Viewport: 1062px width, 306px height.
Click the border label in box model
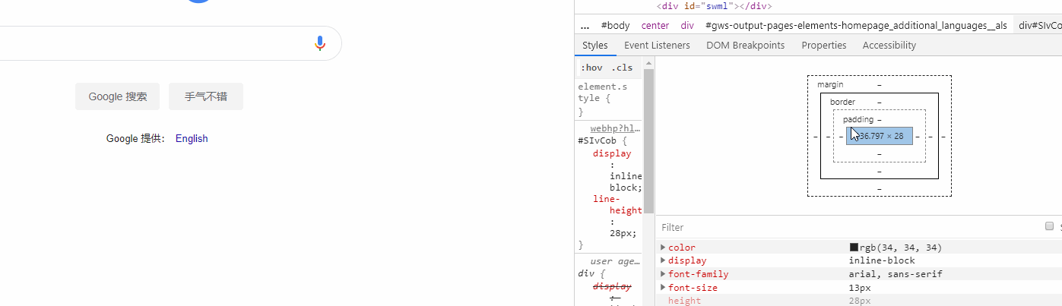[842, 102]
